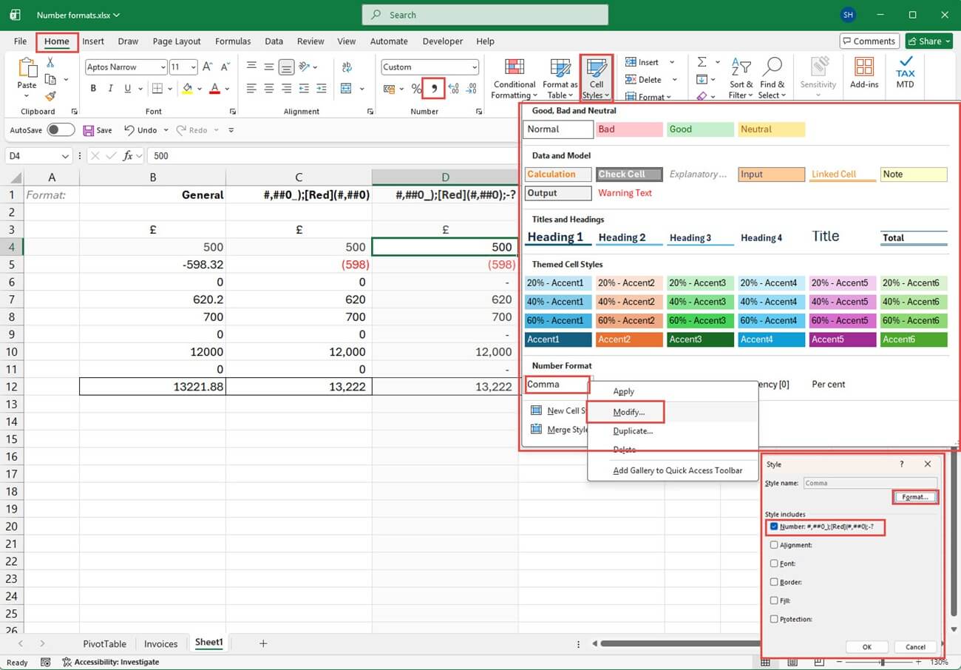This screenshot has height=670, width=961.
Task: Check the Fill checkbox in Style dialog
Action: (774, 600)
